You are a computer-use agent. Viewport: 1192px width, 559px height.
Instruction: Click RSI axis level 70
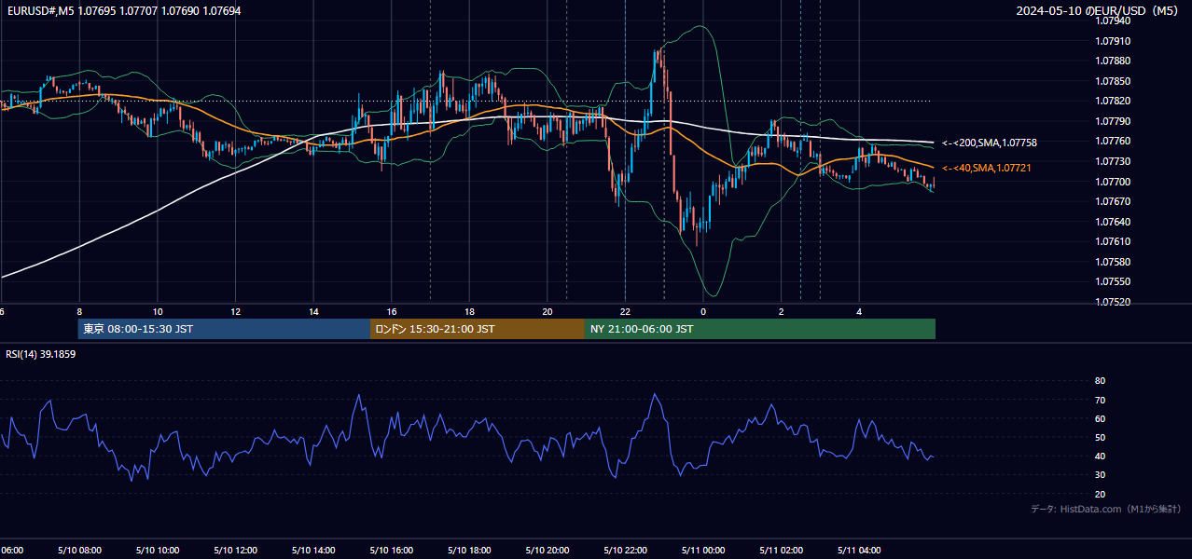pos(1101,400)
